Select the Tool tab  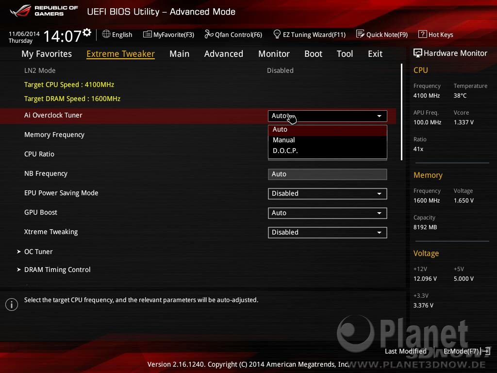[345, 54]
